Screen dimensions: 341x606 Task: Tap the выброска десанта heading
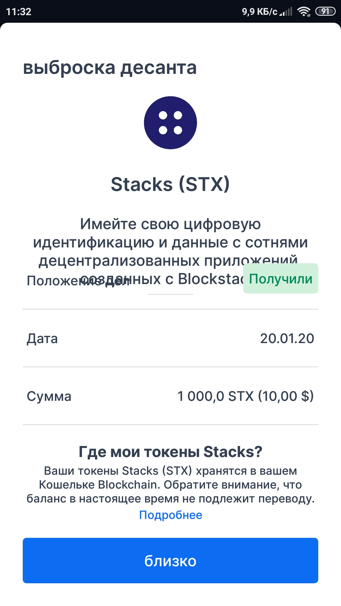(x=110, y=68)
